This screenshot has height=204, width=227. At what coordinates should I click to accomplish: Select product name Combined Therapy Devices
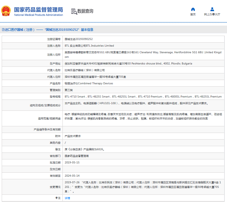pos(89,83)
